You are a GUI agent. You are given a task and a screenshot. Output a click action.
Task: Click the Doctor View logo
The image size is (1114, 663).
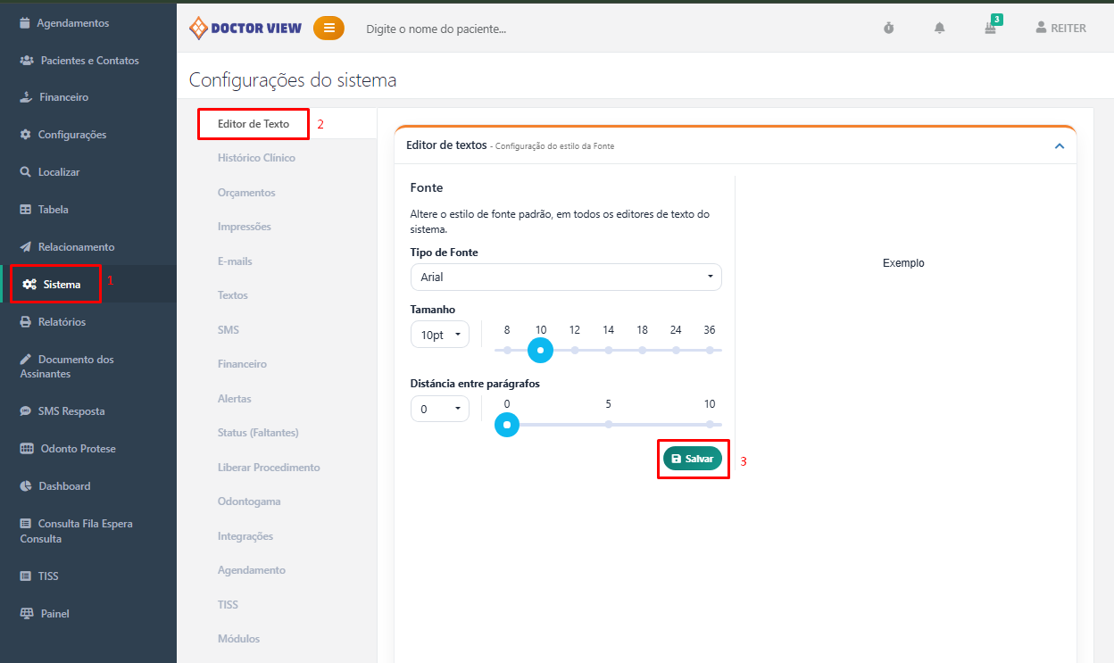245,29
